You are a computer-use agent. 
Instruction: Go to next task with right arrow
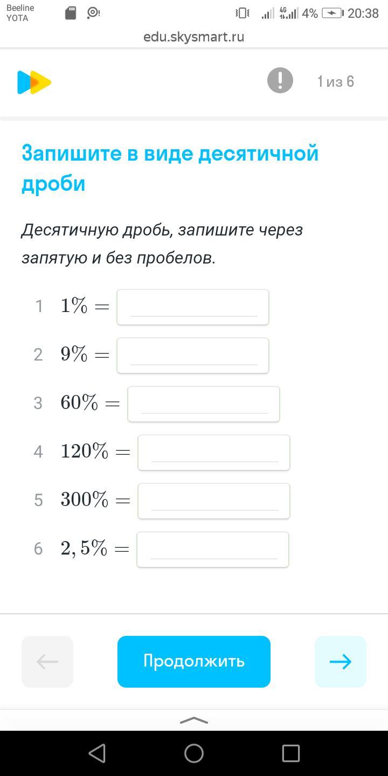[341, 662]
